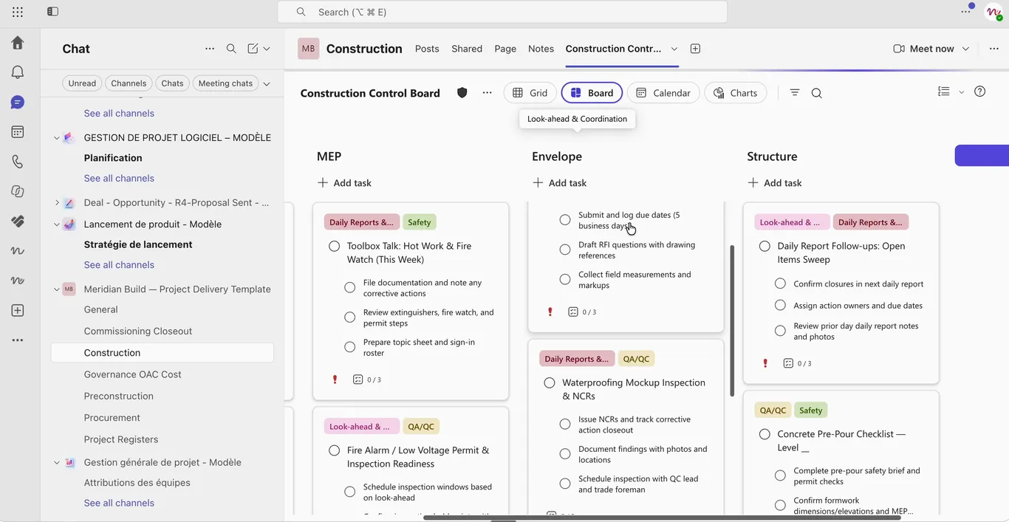Open the Calendar icon in left rail
This screenshot has height=522, width=1009.
(x=18, y=132)
